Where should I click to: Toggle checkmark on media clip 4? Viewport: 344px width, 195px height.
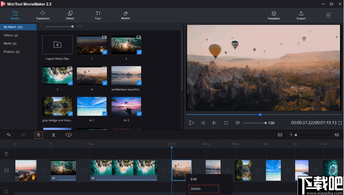[105, 83]
